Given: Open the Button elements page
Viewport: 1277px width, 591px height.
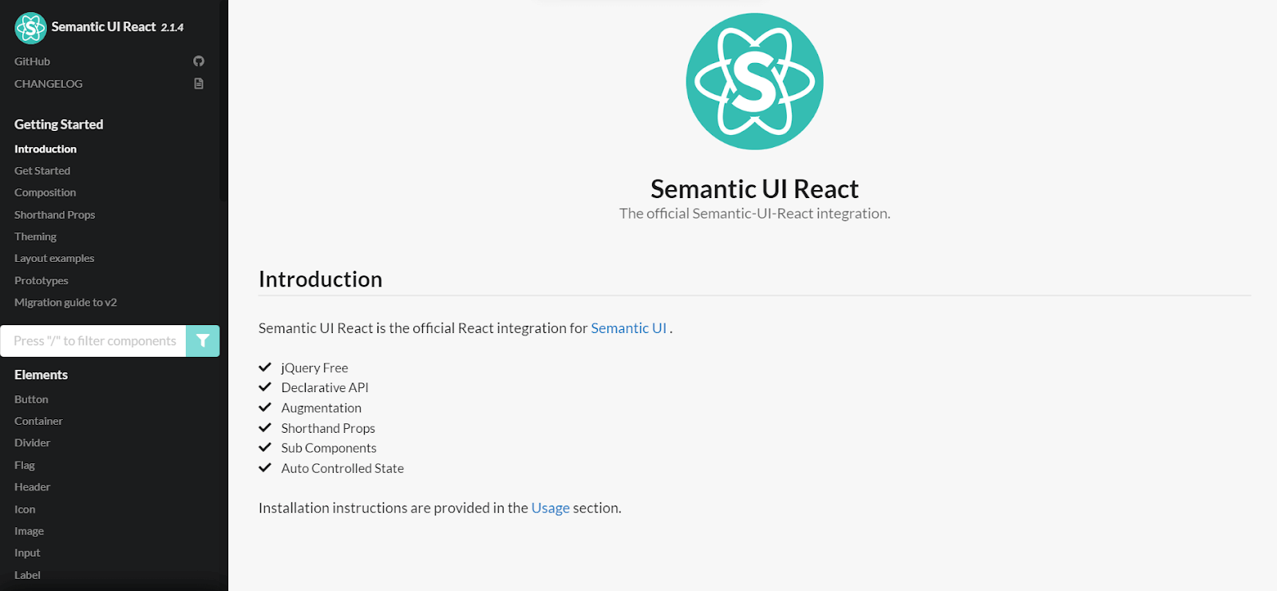Looking at the screenshot, I should tap(31, 399).
